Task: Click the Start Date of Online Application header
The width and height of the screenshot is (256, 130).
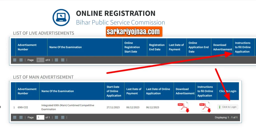Action: pyautogui.click(x=114, y=91)
